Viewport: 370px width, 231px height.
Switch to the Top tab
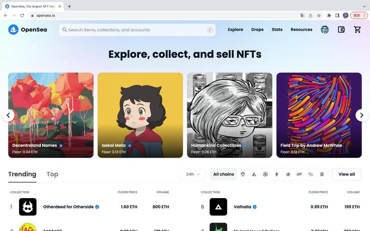(52, 174)
